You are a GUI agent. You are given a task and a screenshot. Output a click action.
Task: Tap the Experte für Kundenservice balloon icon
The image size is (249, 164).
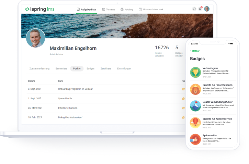coord(195,123)
